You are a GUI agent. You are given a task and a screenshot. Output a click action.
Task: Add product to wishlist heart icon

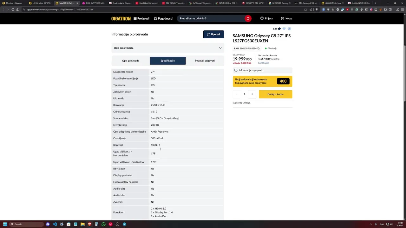tap(284, 29)
